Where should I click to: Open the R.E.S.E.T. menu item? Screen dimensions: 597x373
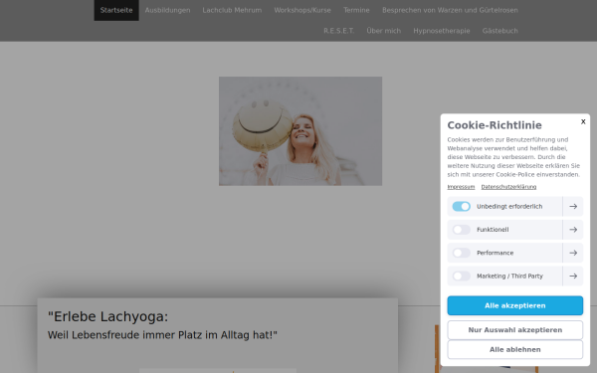pyautogui.click(x=339, y=31)
